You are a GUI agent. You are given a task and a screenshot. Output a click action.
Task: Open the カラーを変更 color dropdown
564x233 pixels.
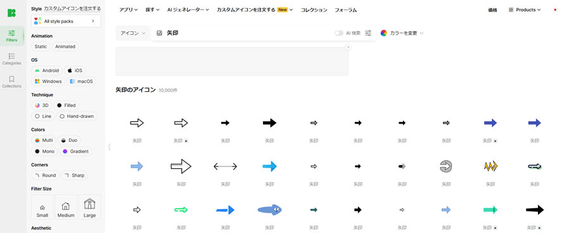pos(402,33)
